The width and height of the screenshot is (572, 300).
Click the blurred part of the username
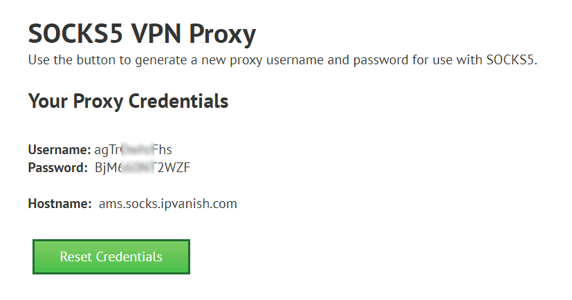tap(137, 150)
